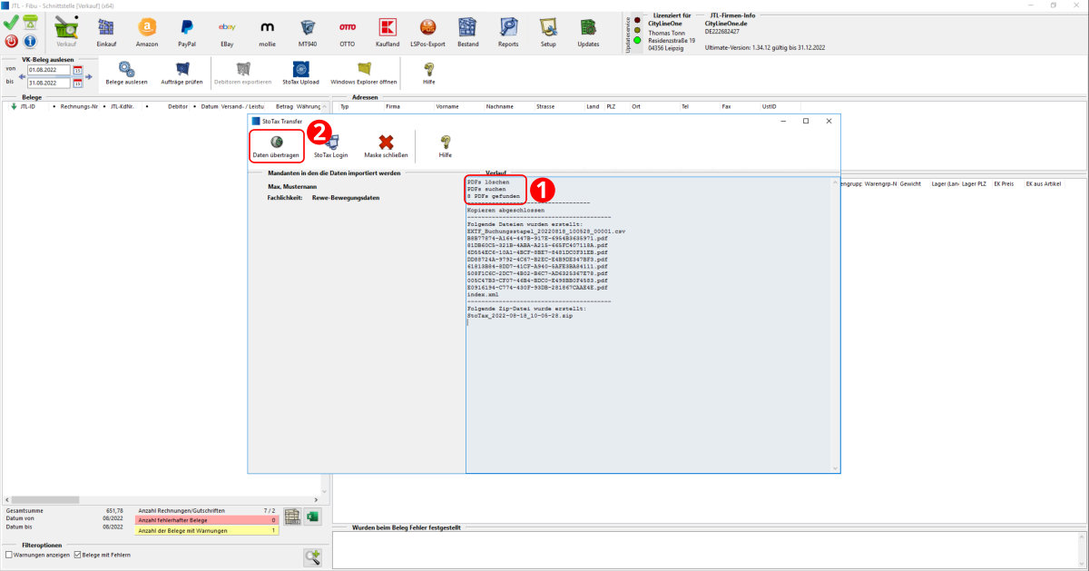1089x571 pixels.
Task: Open the Amazon module
Action: click(x=147, y=33)
